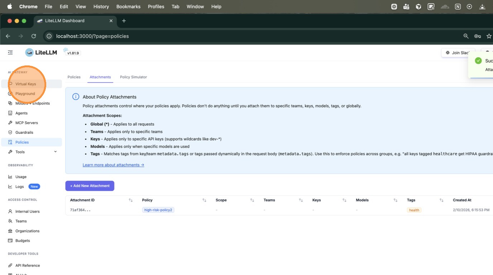Sort the table by Policy column arrows

point(204,200)
